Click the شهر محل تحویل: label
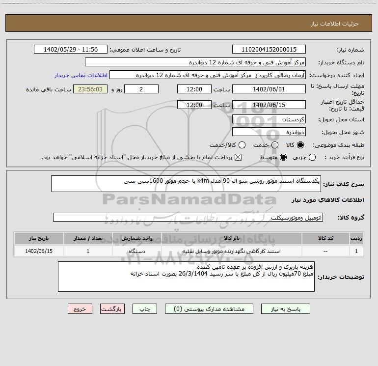The width and height of the screenshot is (378, 366). (x=343, y=133)
